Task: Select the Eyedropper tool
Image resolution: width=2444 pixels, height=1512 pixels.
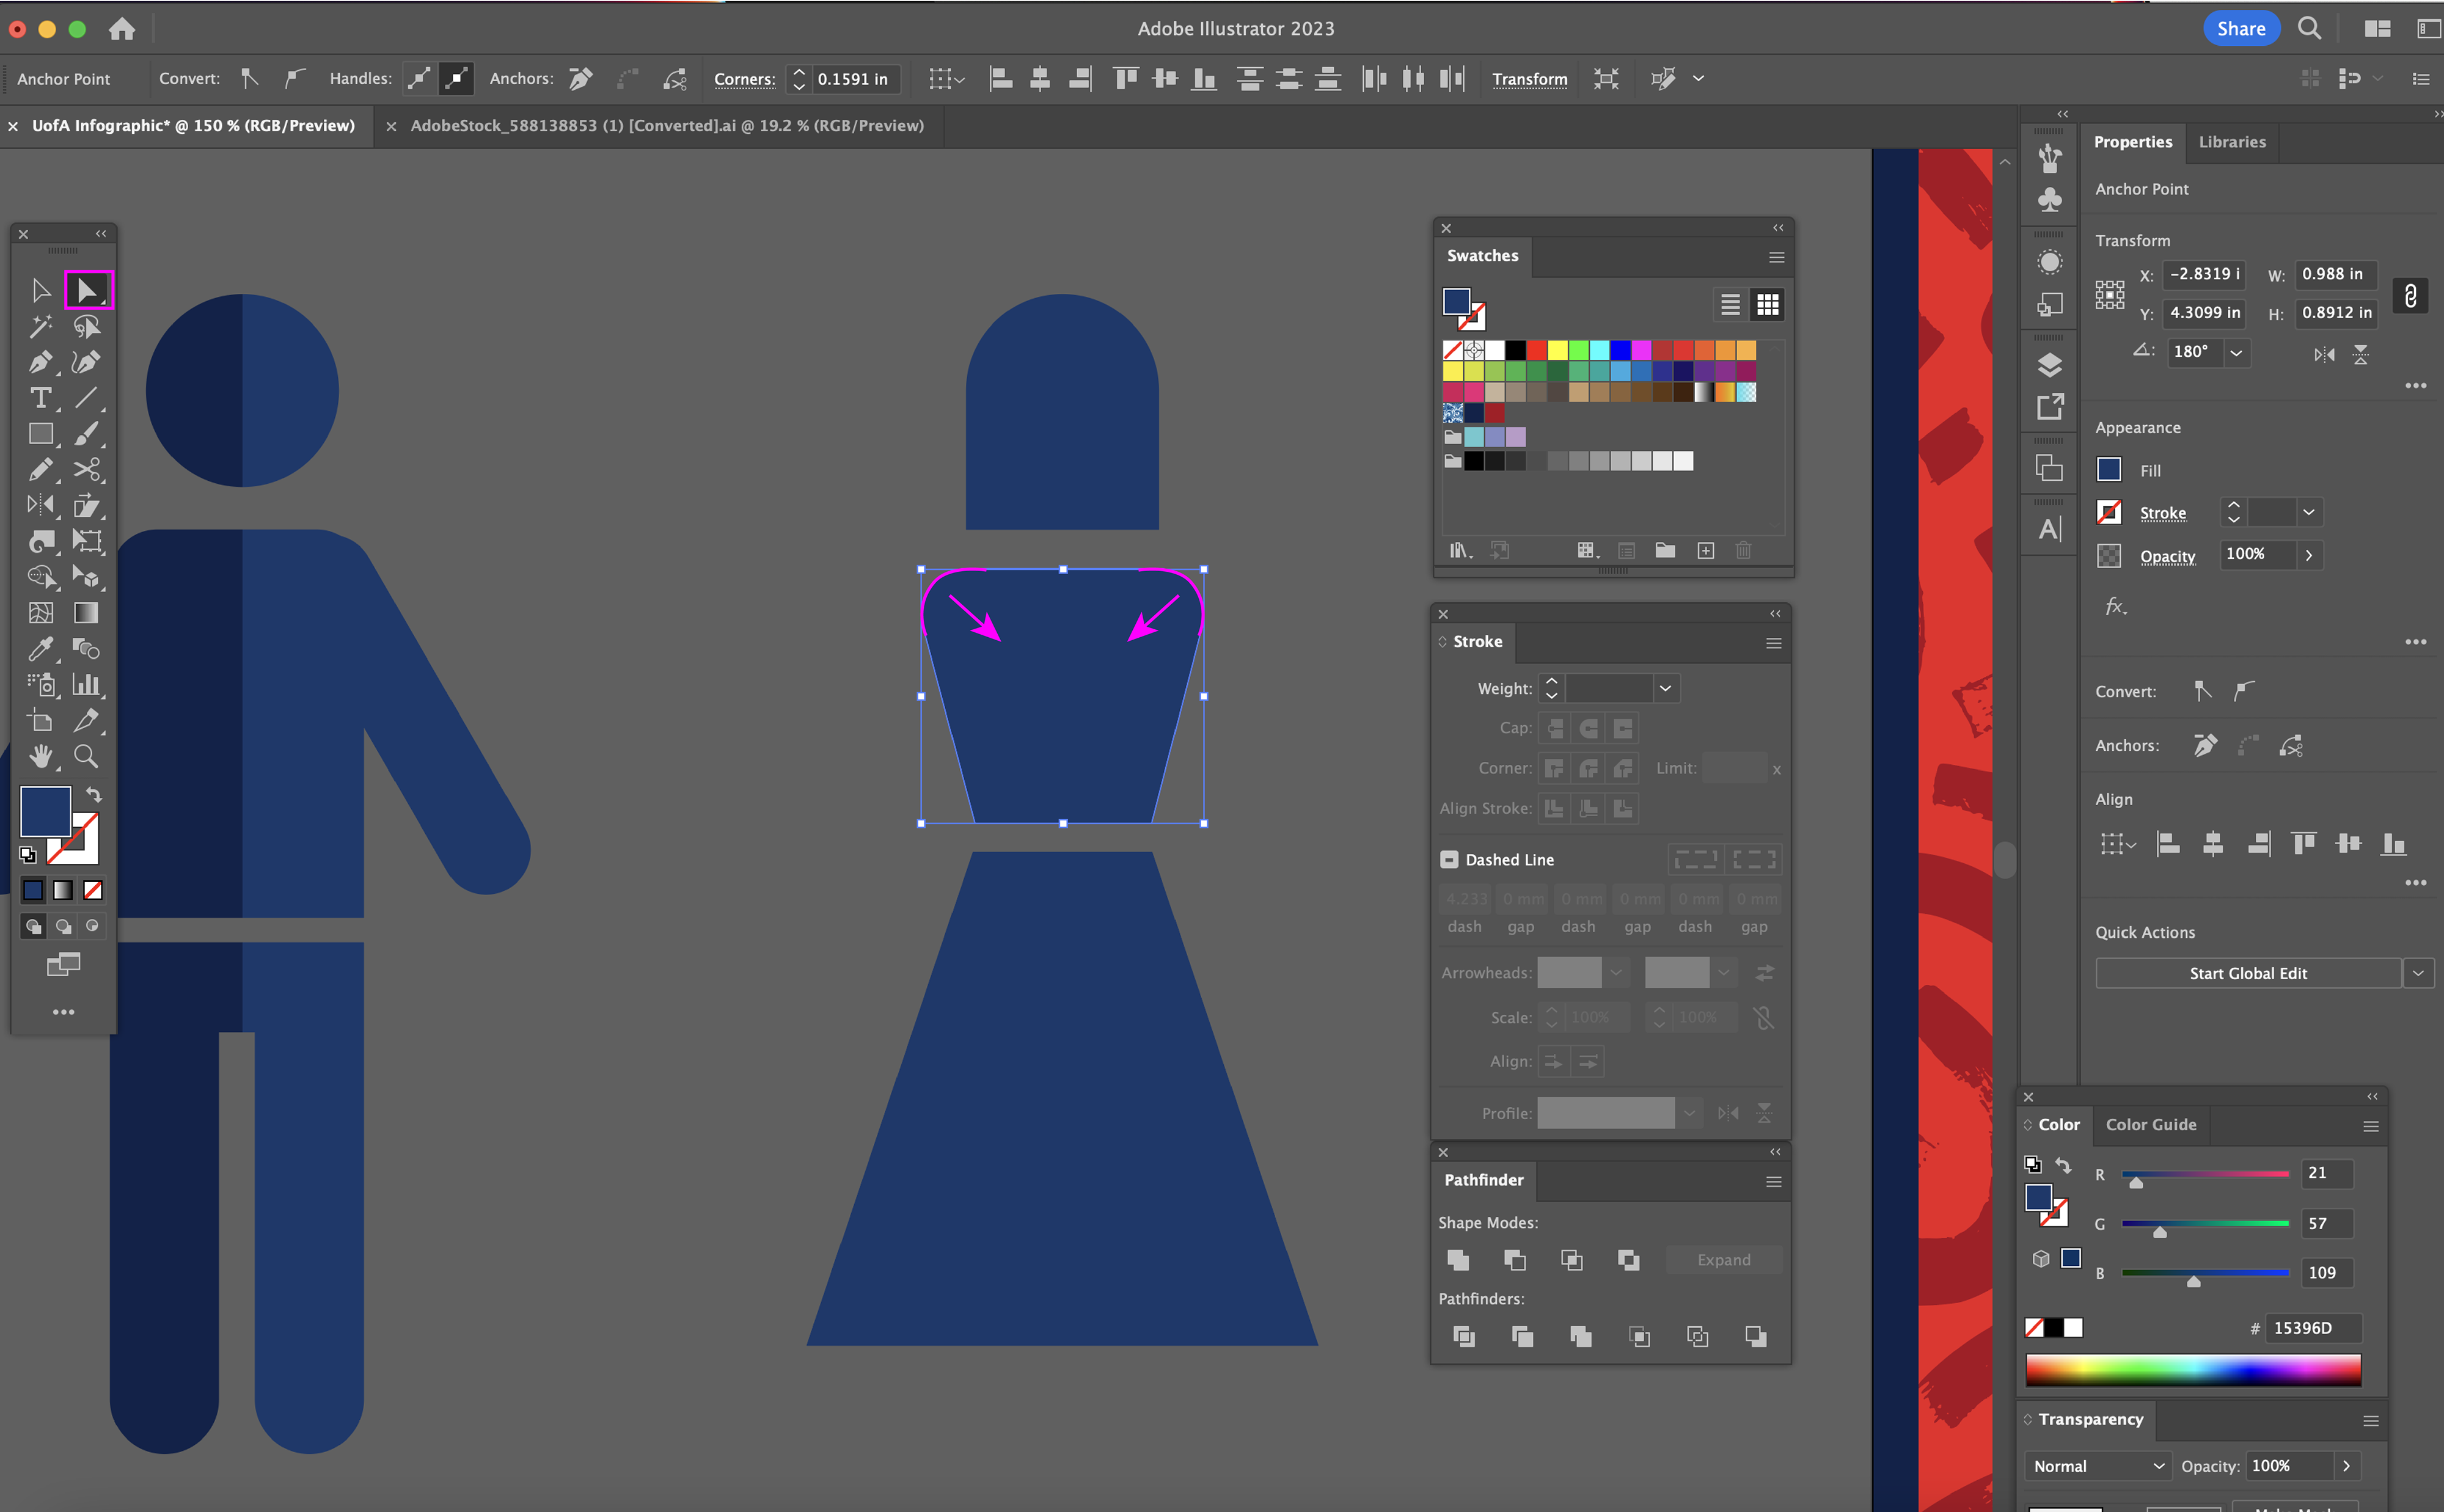Action: (x=40, y=649)
